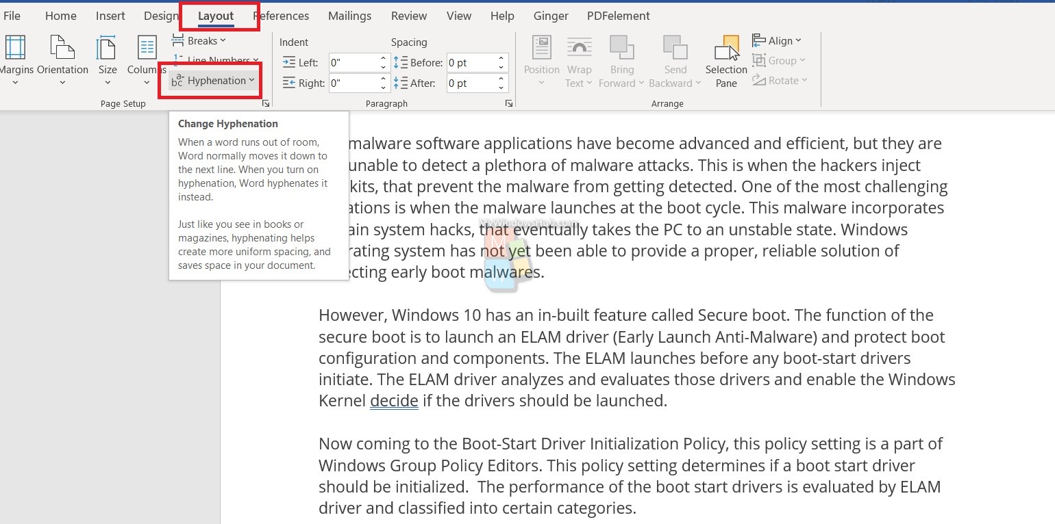Switch to the Design tab
Screen dimensions: 1055x524
pyautogui.click(x=161, y=16)
